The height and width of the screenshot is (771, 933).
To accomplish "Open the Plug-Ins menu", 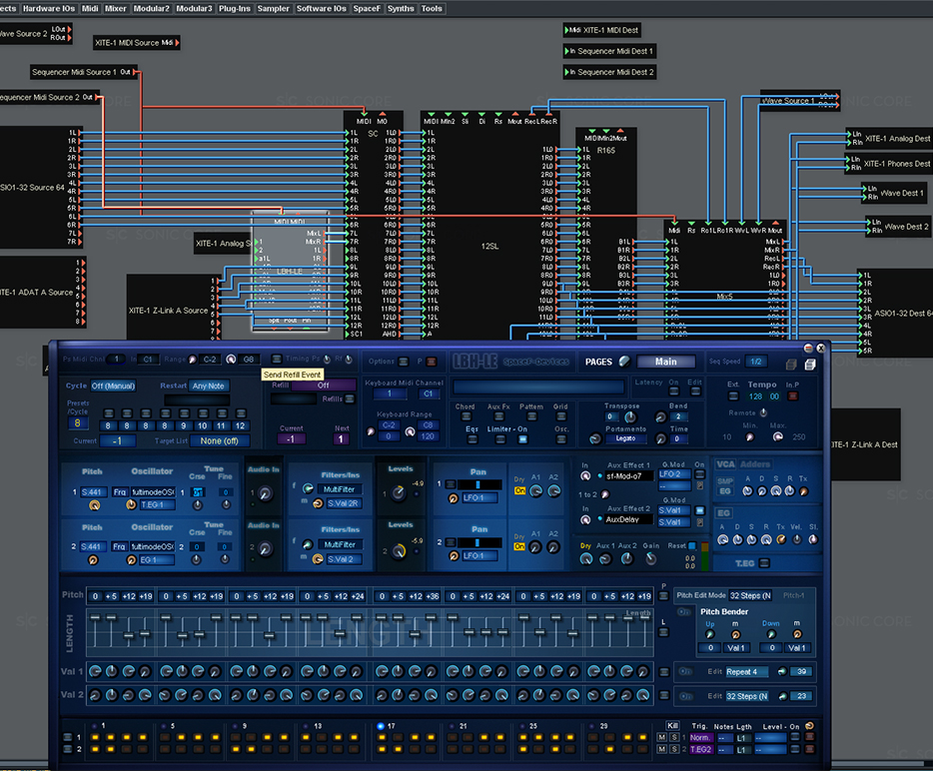I will (235, 8).
